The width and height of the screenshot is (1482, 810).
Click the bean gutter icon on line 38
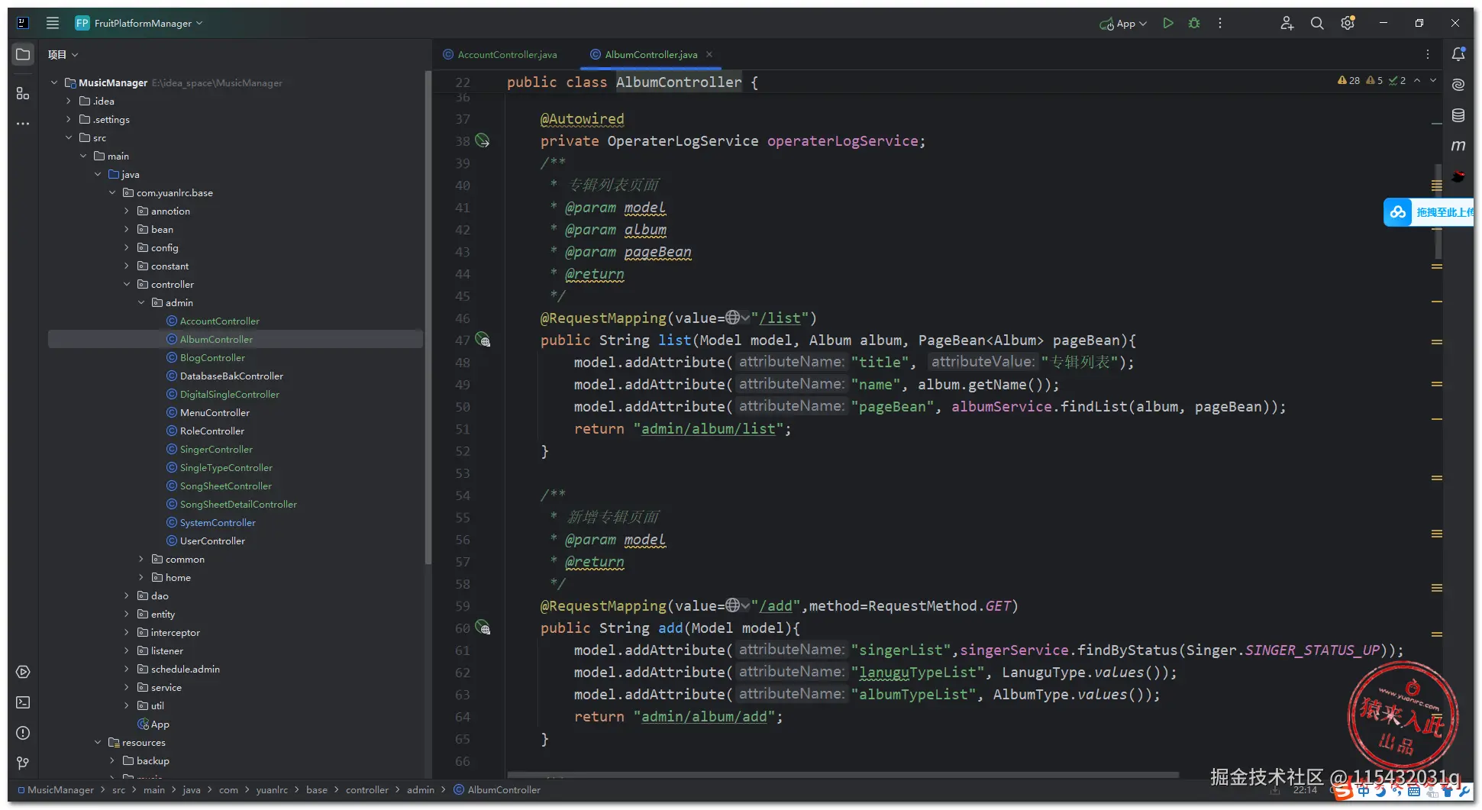pos(483,140)
